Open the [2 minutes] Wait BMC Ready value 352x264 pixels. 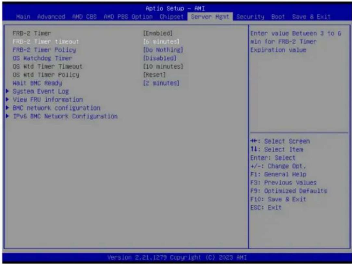coord(161,83)
